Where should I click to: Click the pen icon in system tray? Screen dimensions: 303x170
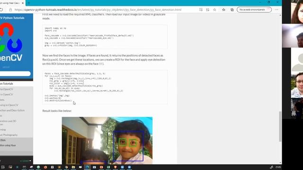coord(271,167)
